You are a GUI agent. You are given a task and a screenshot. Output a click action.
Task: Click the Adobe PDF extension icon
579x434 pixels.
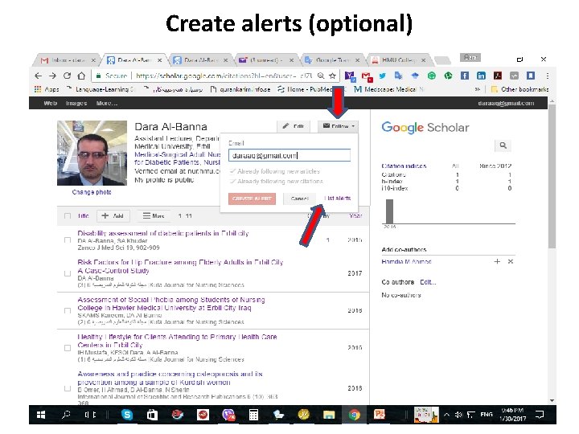click(498, 76)
